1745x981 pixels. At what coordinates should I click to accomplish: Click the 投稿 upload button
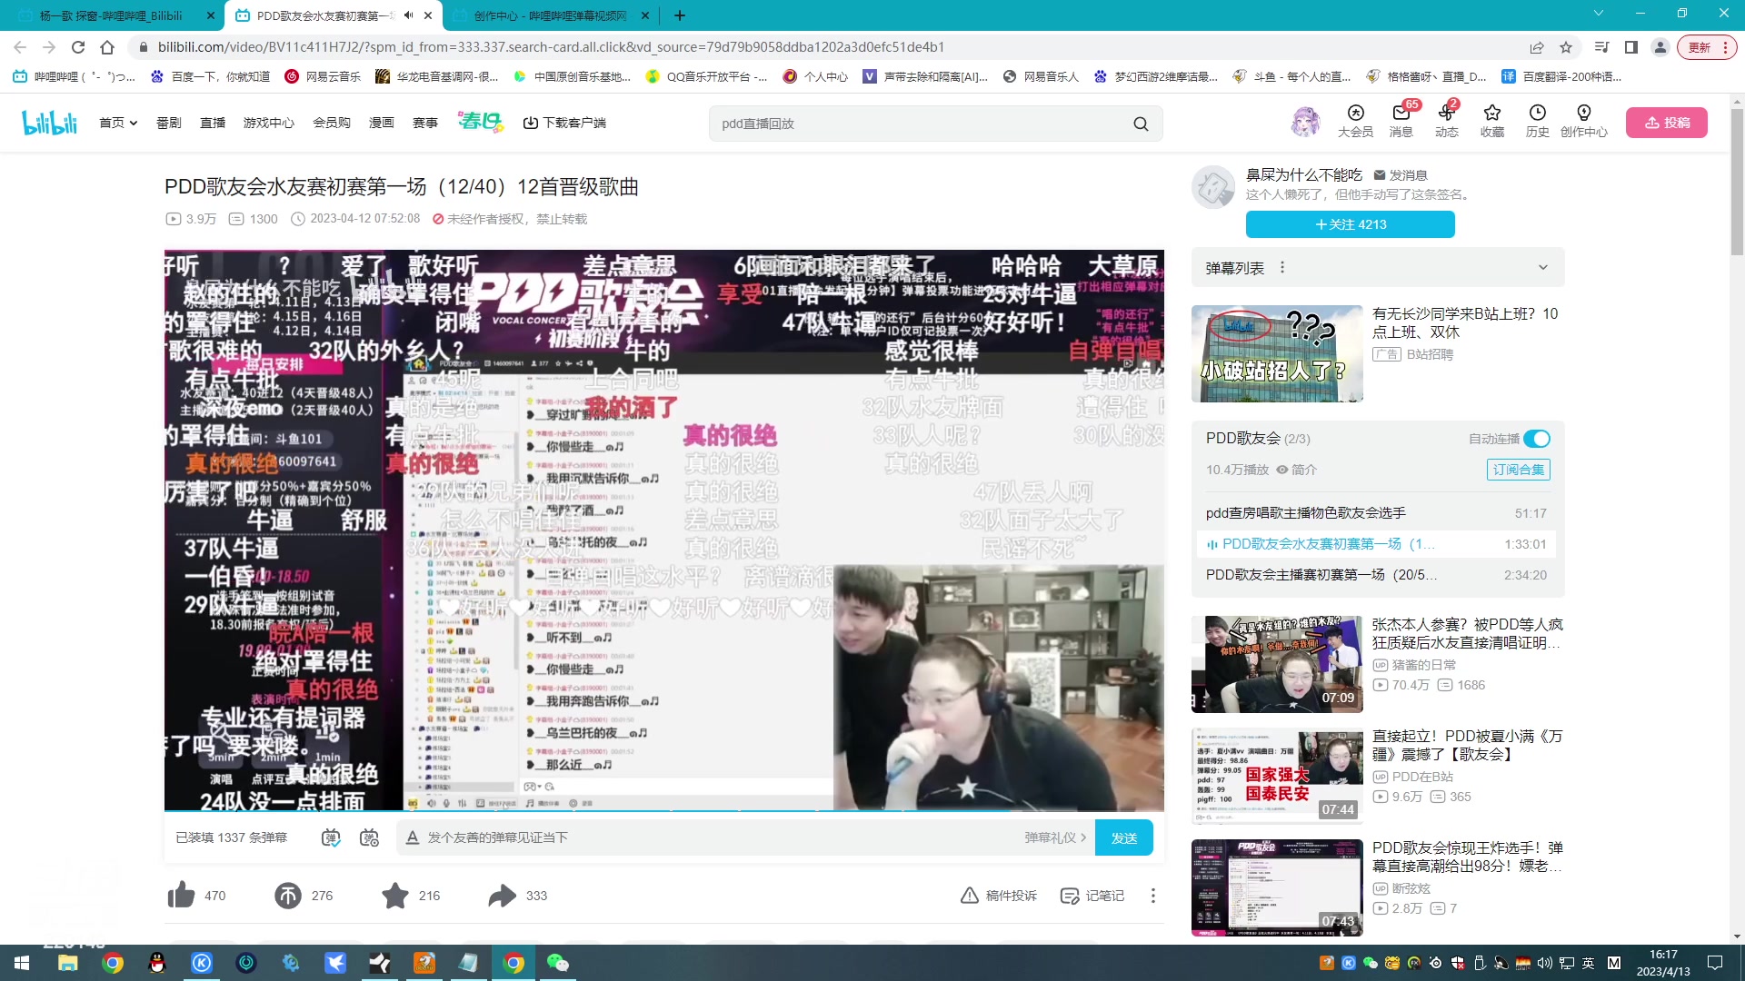[1667, 123]
